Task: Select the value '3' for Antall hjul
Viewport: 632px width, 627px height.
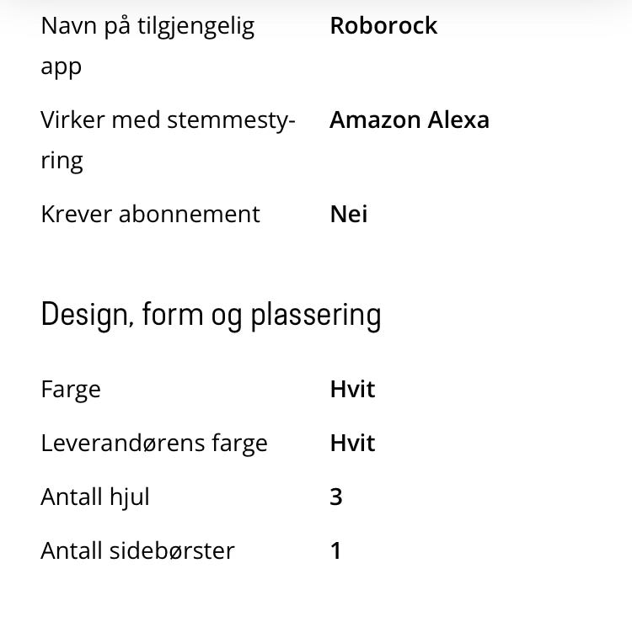Action: pyautogui.click(x=336, y=497)
